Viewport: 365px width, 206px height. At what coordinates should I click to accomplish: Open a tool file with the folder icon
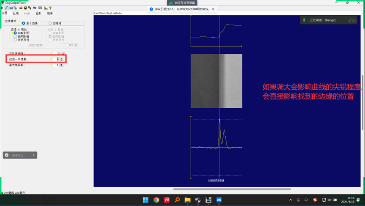click(x=21, y=8)
